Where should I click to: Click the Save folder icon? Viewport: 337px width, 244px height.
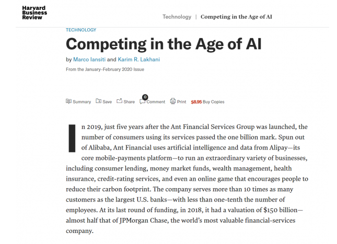(x=98, y=101)
